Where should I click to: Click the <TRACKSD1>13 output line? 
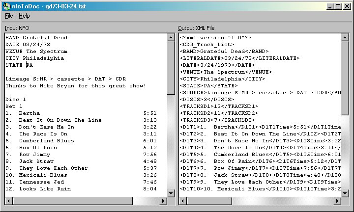[219, 106]
